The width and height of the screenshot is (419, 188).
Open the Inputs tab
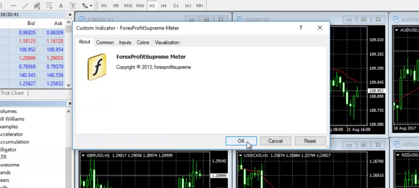tap(125, 42)
